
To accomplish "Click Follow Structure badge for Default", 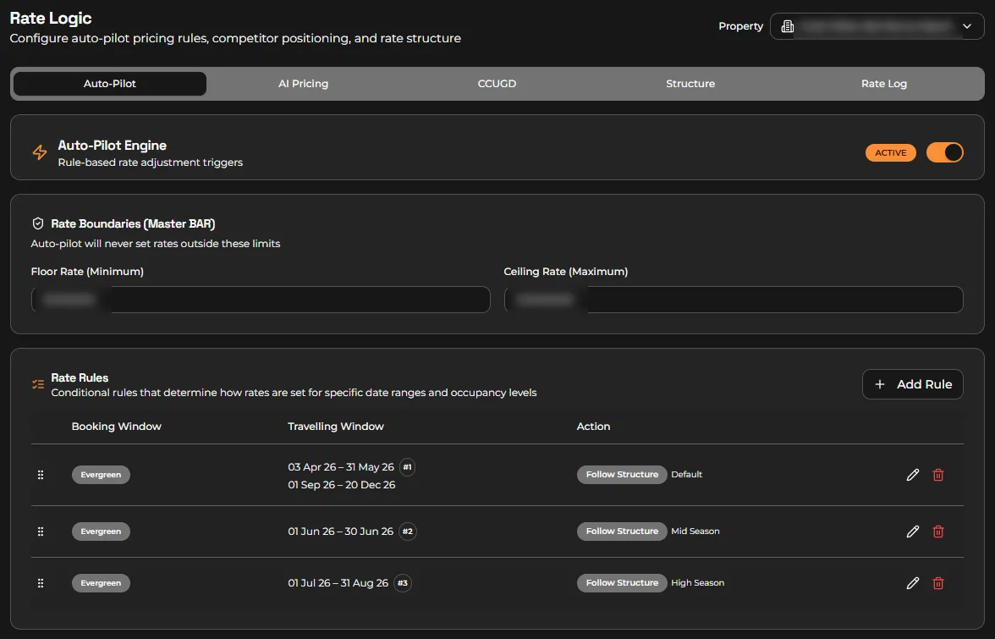I will tap(622, 475).
